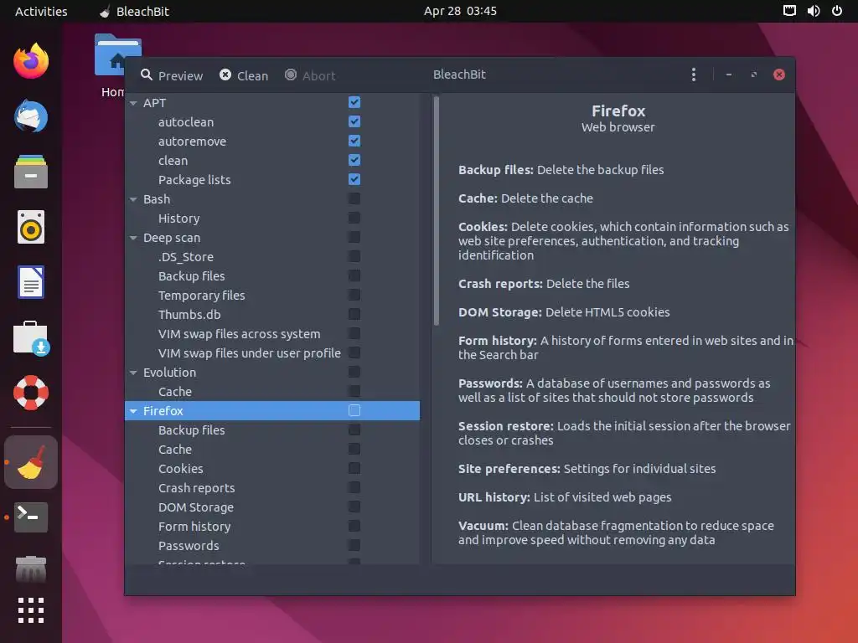Click the Preview button label
The image size is (858, 643).
[x=181, y=75]
